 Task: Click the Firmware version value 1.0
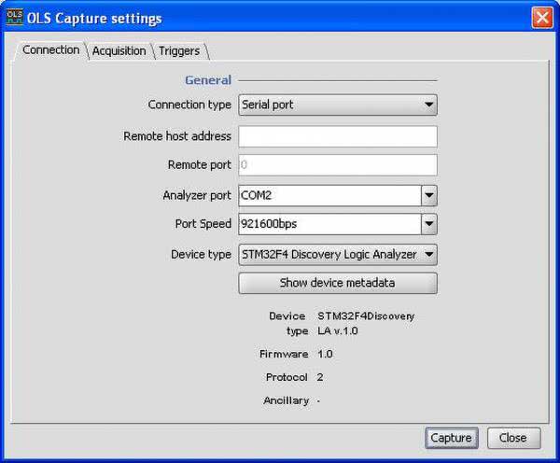coord(325,354)
